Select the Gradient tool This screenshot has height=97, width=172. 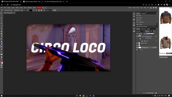[1, 39]
